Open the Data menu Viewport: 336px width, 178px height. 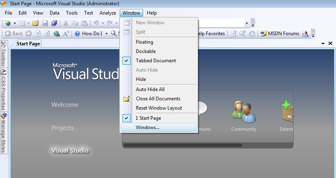tap(55, 13)
